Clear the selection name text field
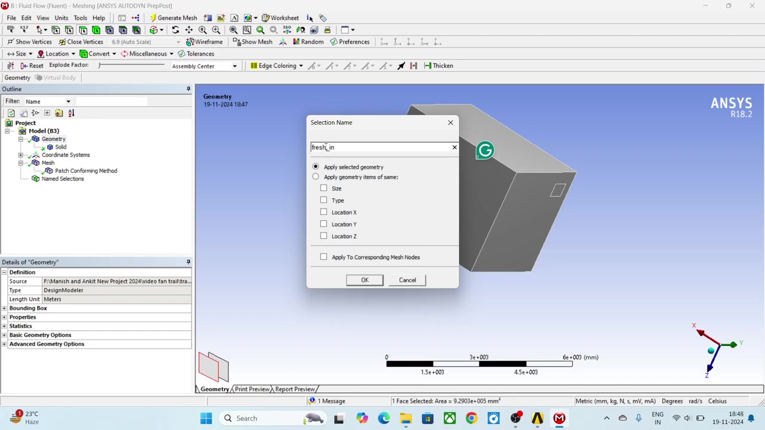This screenshot has height=430, width=765. pyautogui.click(x=454, y=147)
